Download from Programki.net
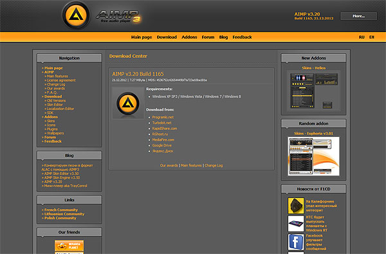Viewport: 386px width, 254px height. [x=163, y=117]
